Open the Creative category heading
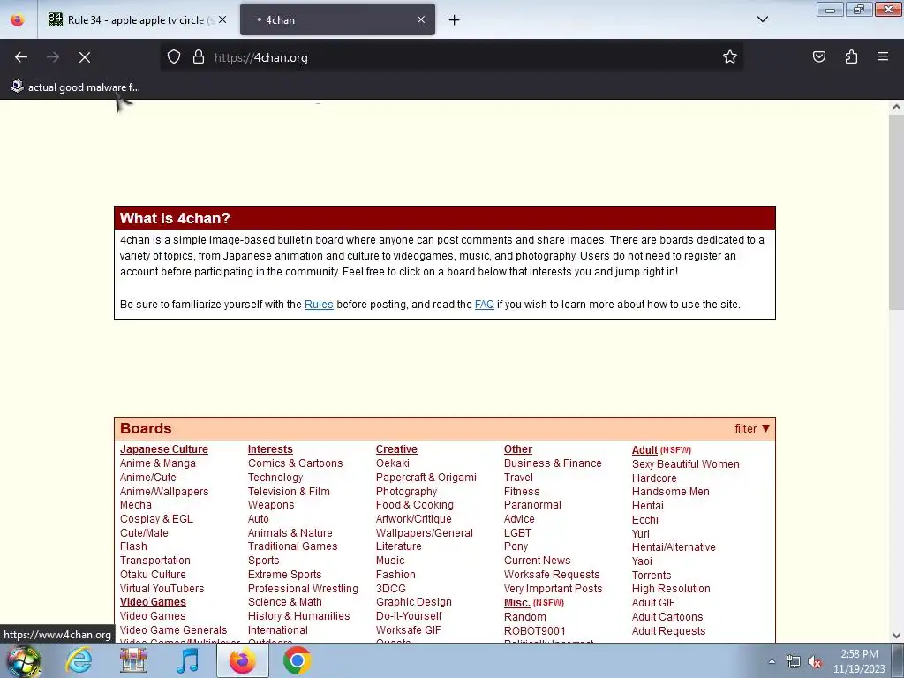This screenshot has width=904, height=678. click(x=396, y=449)
